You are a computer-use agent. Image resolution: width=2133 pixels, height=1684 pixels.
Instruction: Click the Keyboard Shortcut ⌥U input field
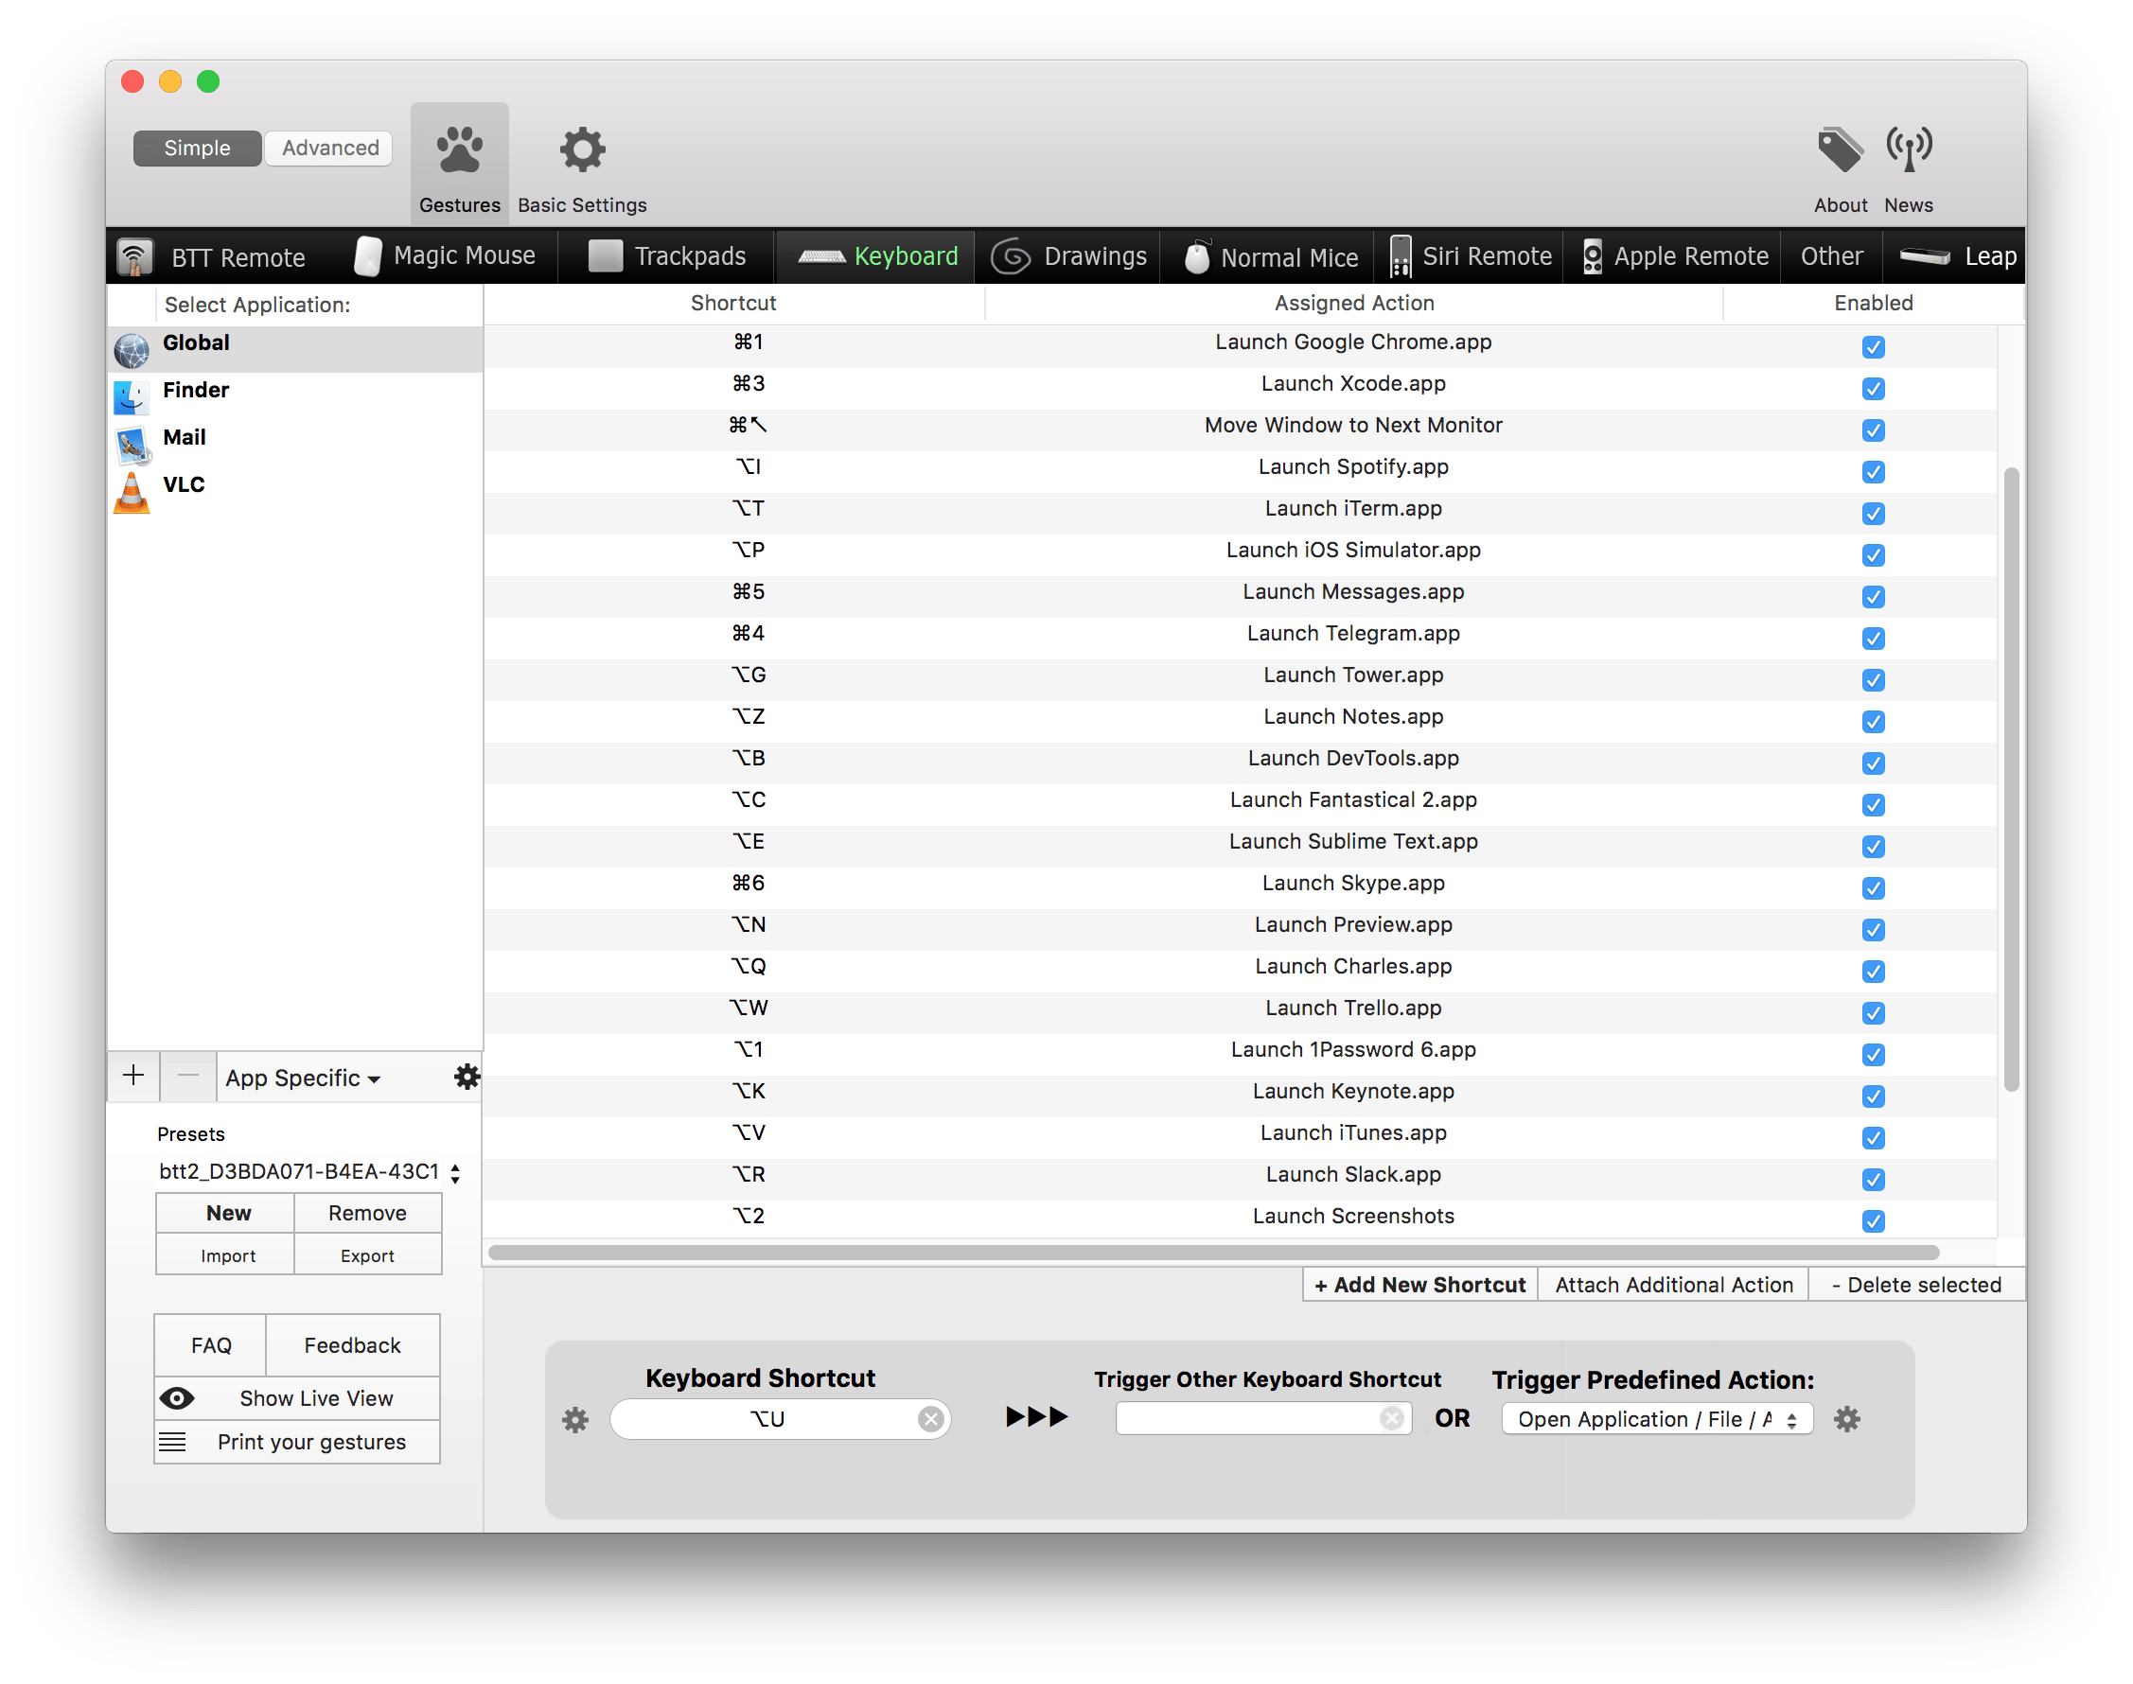779,1419
